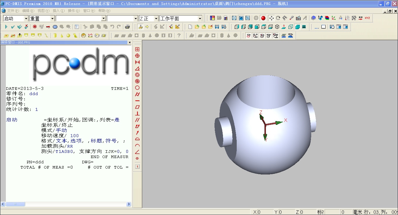Click the printer icon in the toolbar

[127, 27]
